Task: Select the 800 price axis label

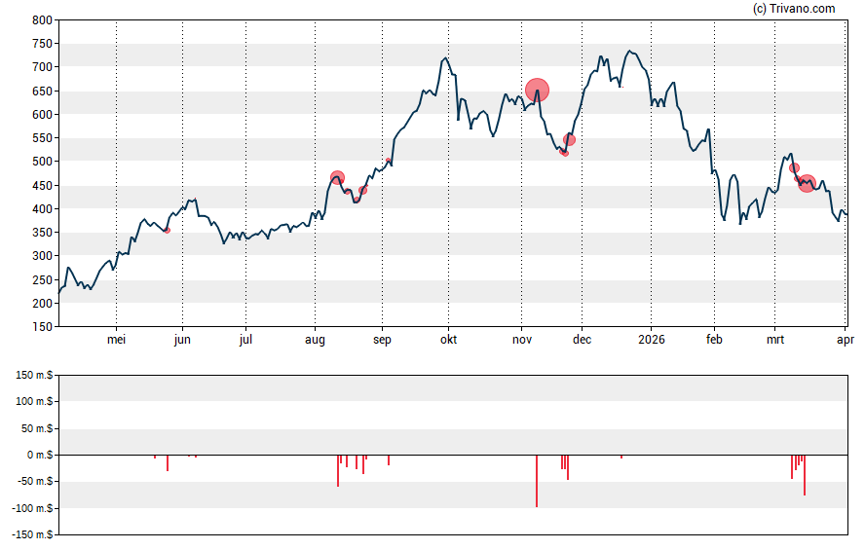Action: coord(40,20)
